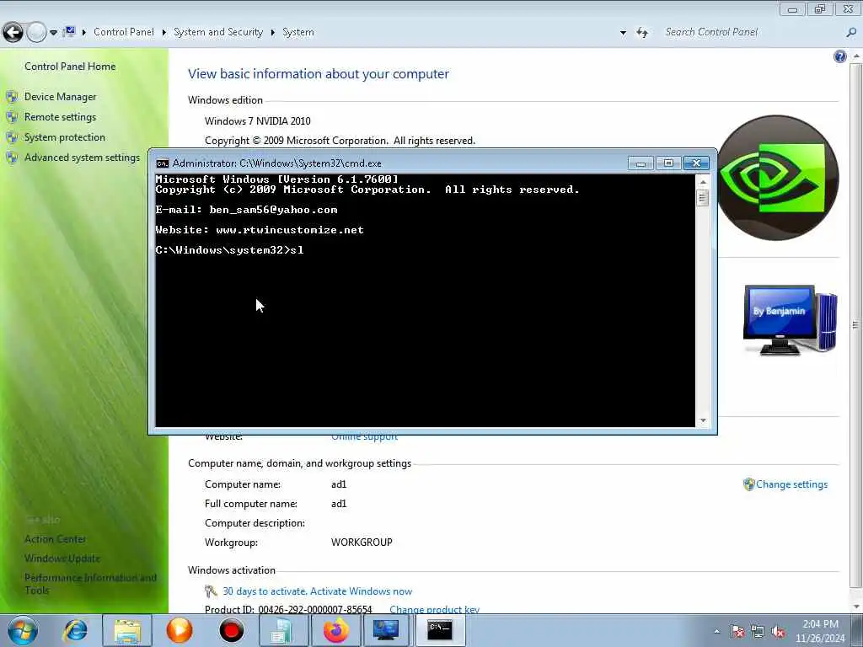The height and width of the screenshot is (647, 863).
Task: Click Online support link behind cmd window
Action: pyautogui.click(x=364, y=437)
